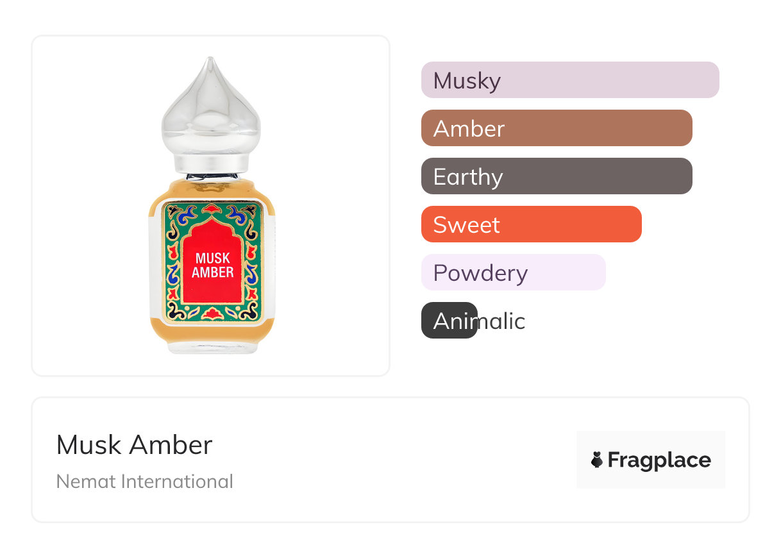Click the Fragplace perfume bottle icon
The width and height of the screenshot is (781, 554).
coord(597,460)
